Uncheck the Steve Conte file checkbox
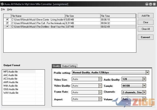This screenshot has width=157, height=110. pyautogui.click(x=7, y=20)
